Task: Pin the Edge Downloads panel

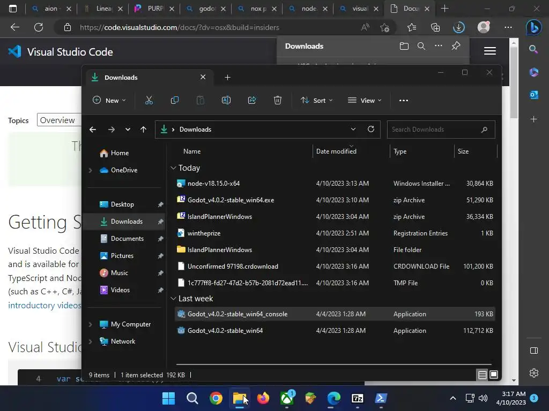Action: (x=456, y=46)
